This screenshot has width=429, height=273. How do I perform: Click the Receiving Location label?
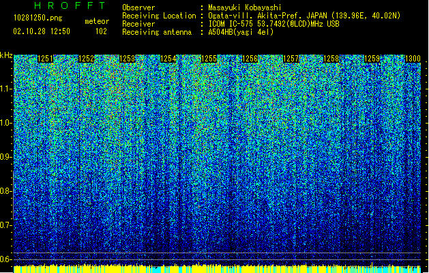coord(159,16)
